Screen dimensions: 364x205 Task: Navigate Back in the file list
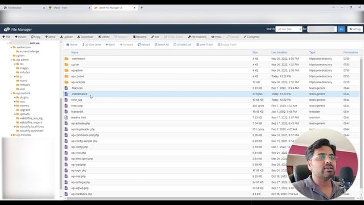[110, 44]
